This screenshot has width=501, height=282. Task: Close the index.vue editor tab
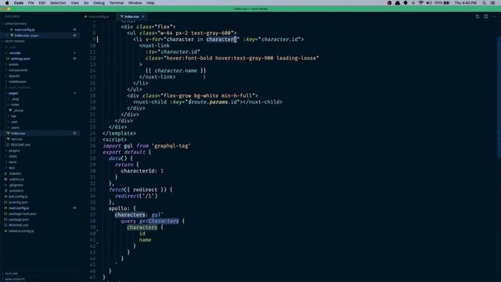[142, 16]
